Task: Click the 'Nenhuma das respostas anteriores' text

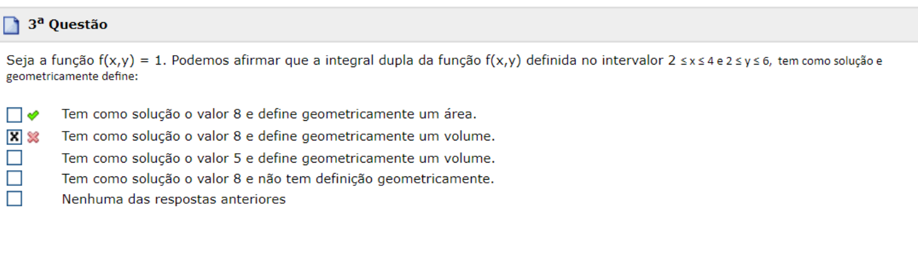Action: pos(174,199)
